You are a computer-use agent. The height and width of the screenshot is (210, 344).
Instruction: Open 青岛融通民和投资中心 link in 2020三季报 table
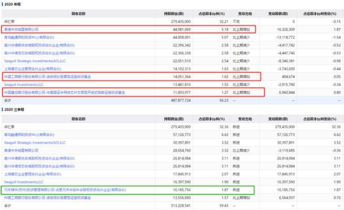coord(29,135)
